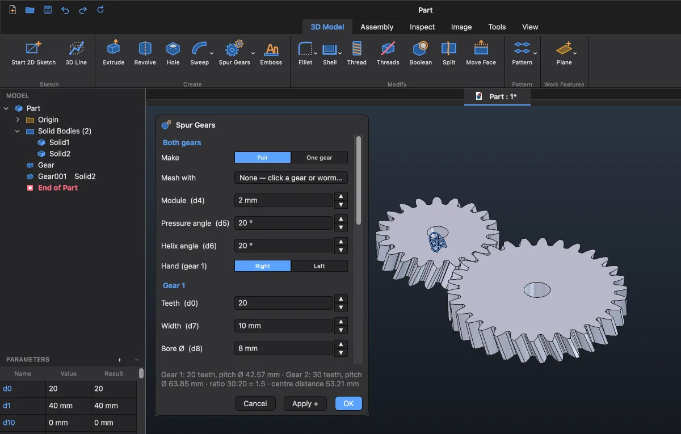This screenshot has height=434, width=681.
Task: Click the add parameter plus icon
Action: point(120,360)
